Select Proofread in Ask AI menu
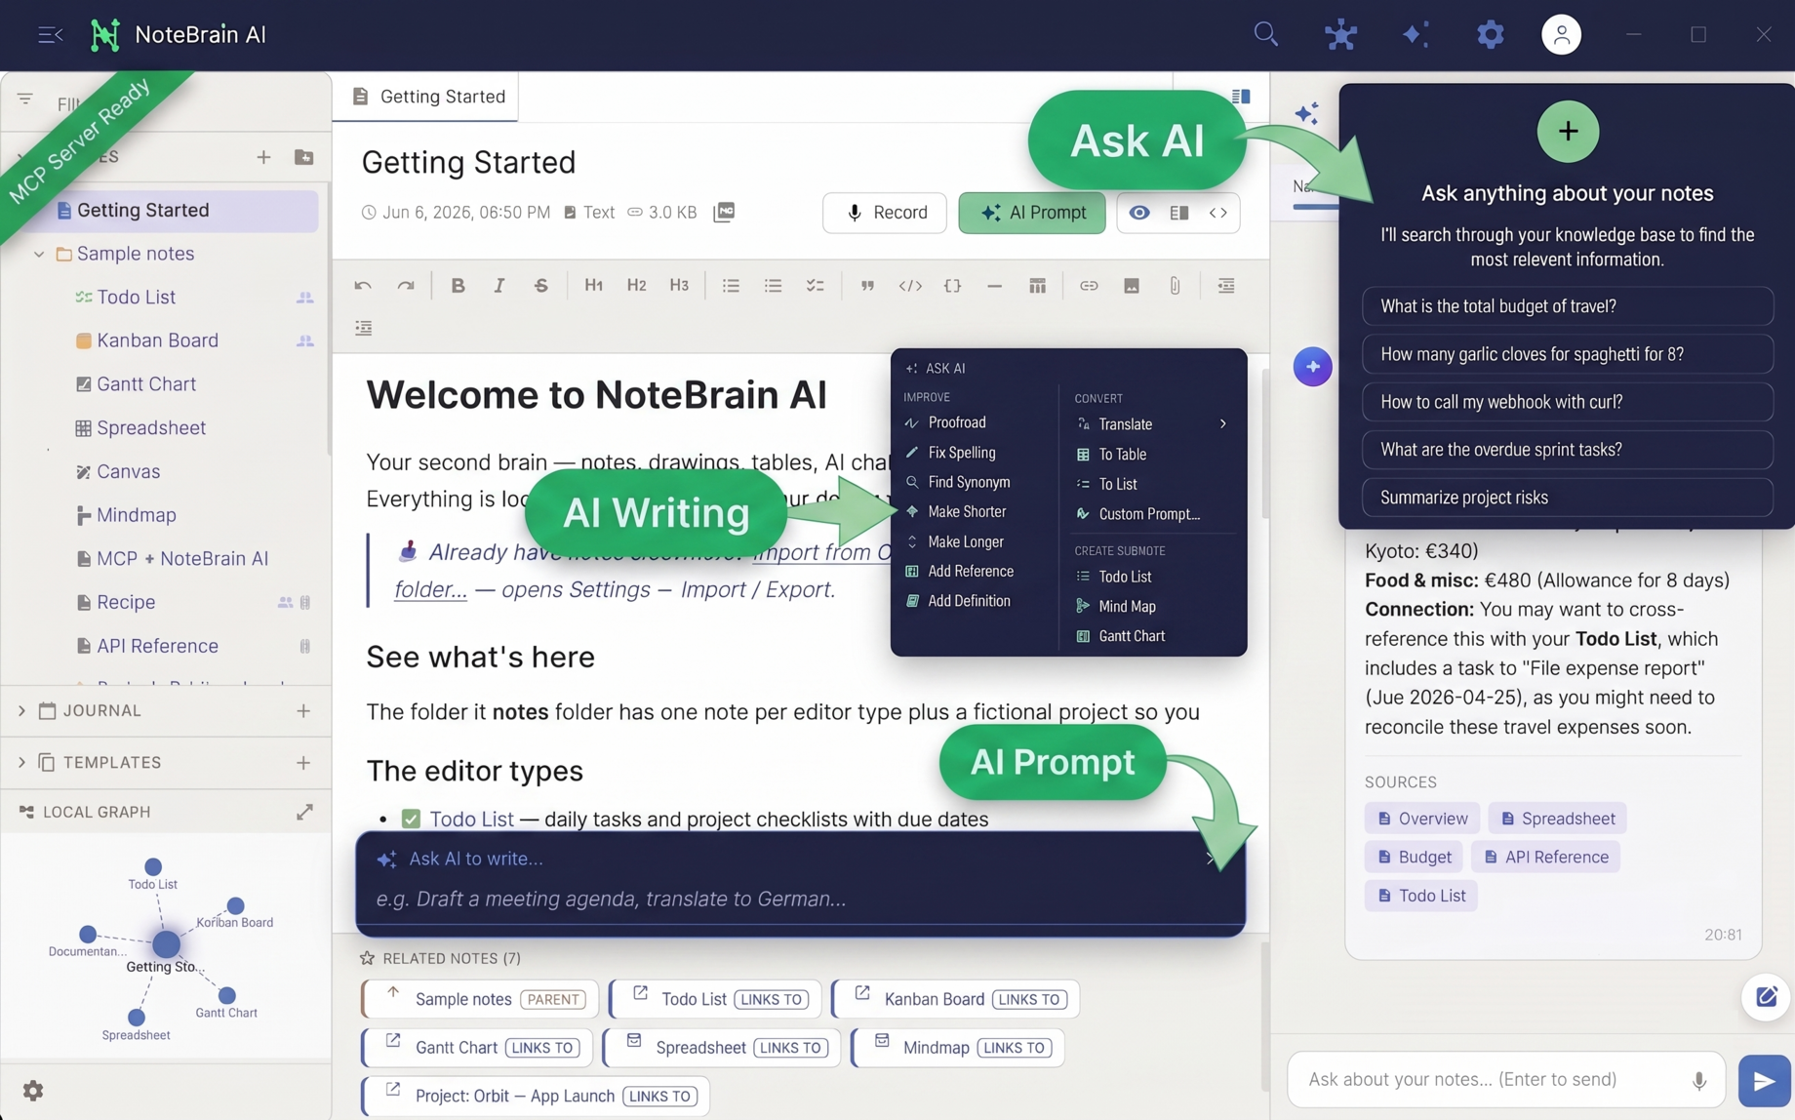 point(957,422)
